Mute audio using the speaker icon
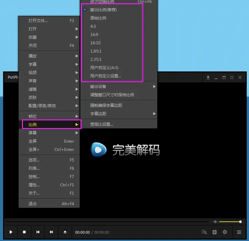 point(215,222)
